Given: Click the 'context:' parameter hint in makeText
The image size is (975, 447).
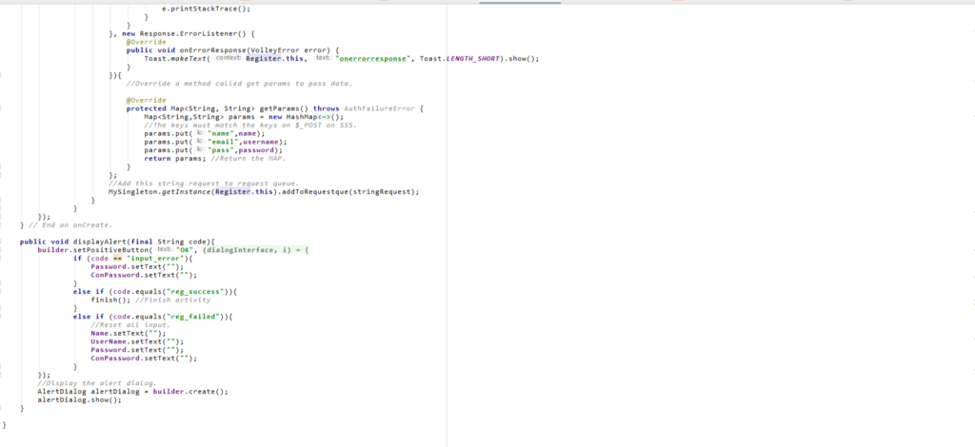Looking at the screenshot, I should (x=228, y=58).
